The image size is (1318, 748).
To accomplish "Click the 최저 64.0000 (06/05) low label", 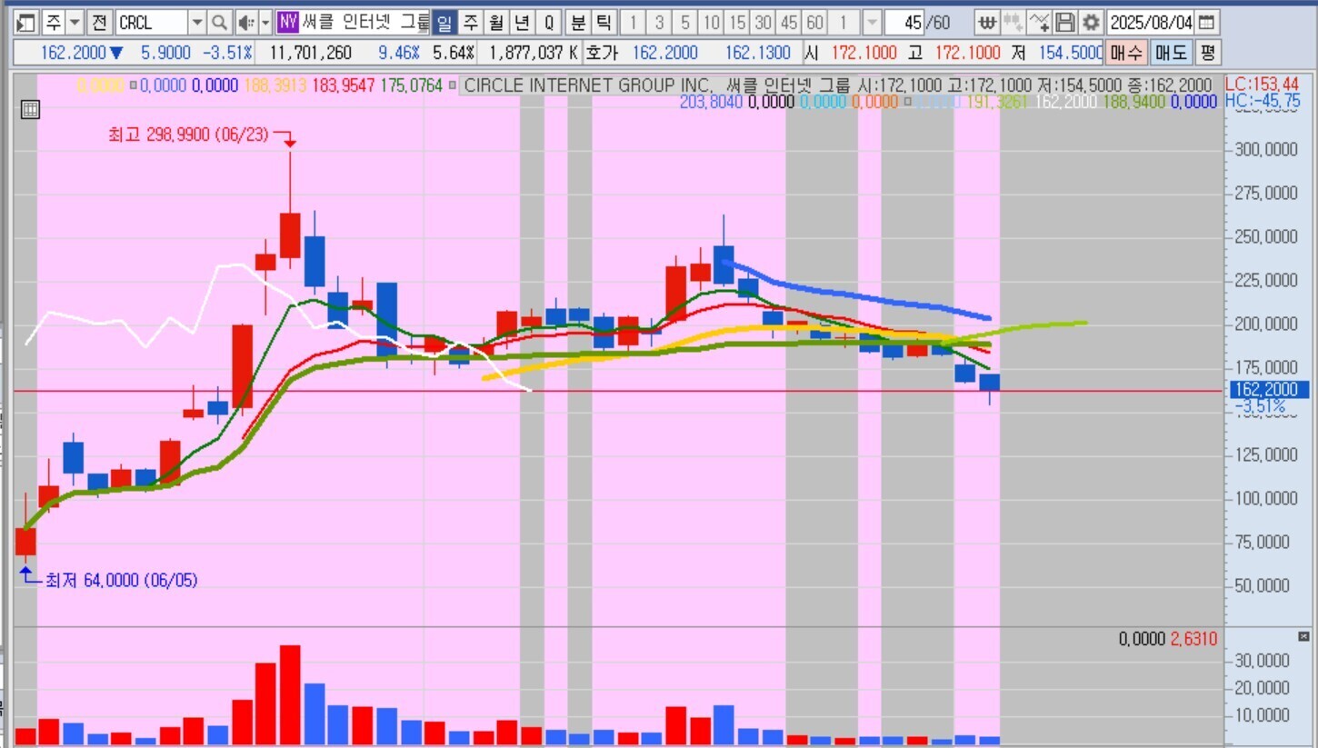I will 121,580.
